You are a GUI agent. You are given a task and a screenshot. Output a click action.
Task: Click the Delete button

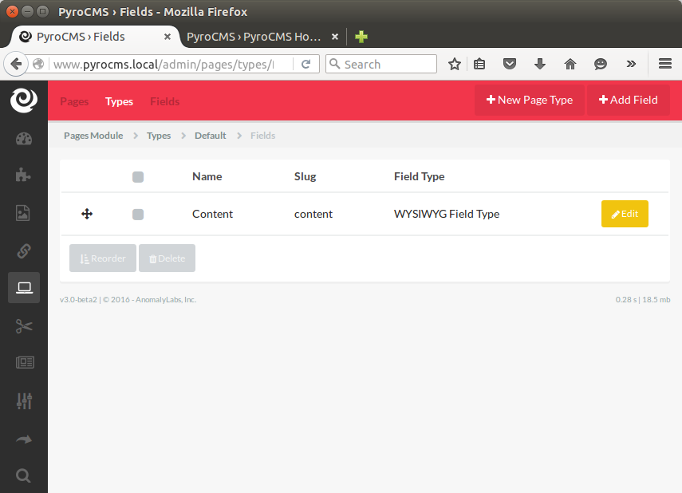point(167,258)
